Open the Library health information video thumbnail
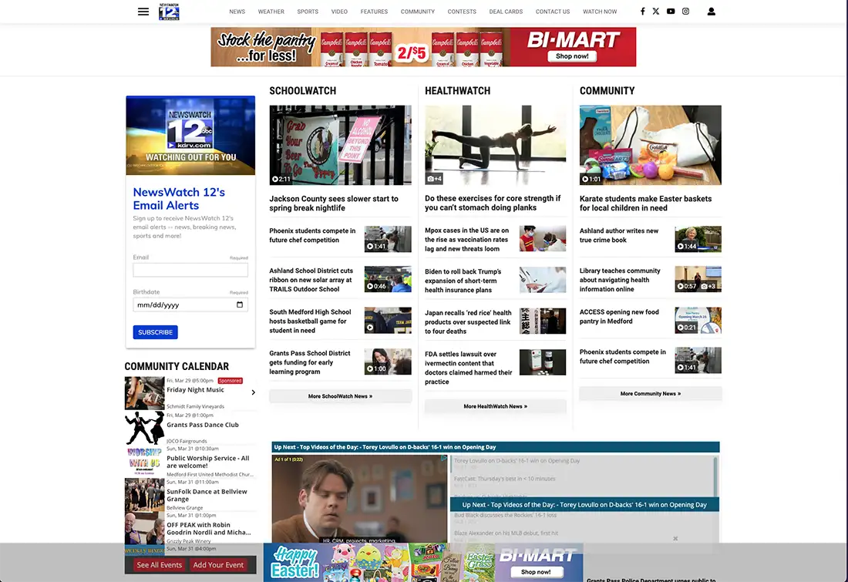 point(698,279)
